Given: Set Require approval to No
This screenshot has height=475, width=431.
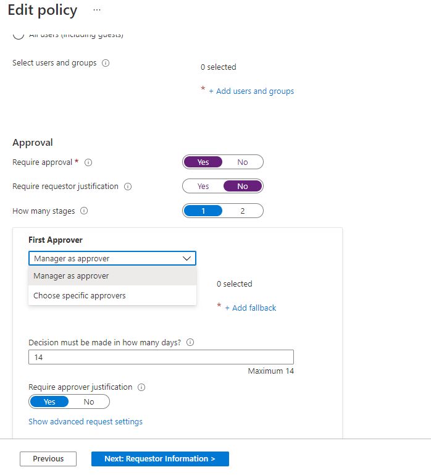Looking at the screenshot, I should point(243,162).
